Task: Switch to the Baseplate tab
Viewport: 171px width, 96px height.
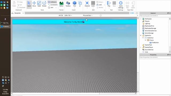Action: point(17,13)
